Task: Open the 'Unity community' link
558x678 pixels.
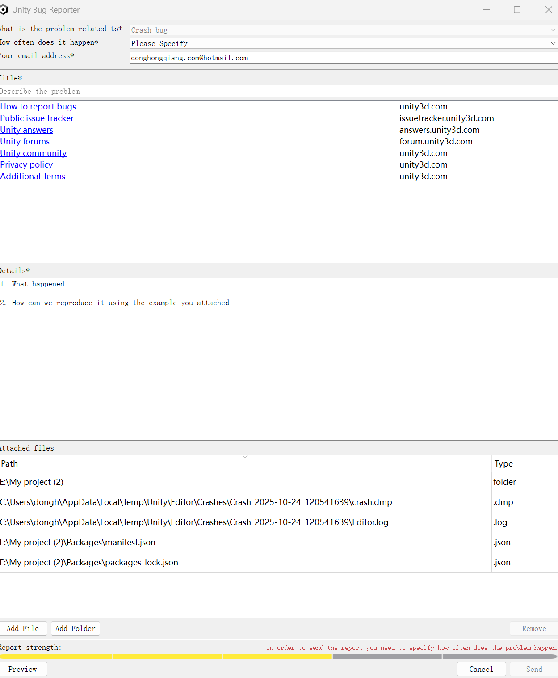Action: point(33,153)
